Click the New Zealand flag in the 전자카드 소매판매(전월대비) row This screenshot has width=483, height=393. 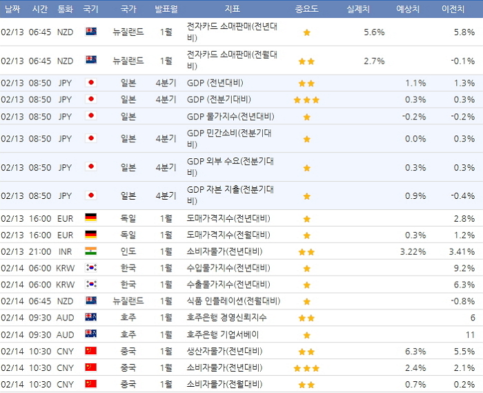[x=91, y=60]
